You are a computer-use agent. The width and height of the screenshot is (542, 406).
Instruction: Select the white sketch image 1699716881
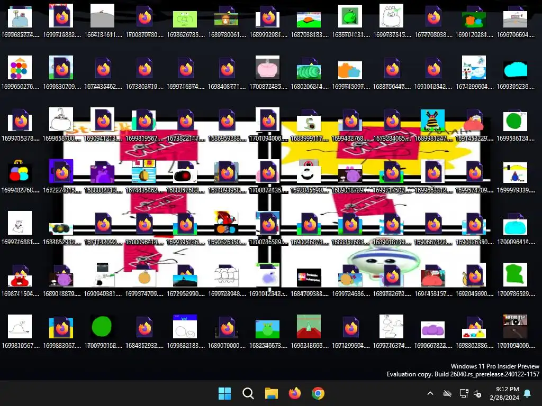pos(20,228)
